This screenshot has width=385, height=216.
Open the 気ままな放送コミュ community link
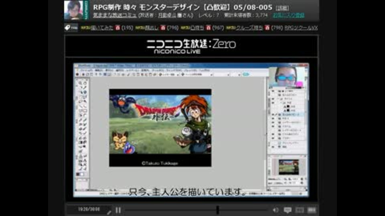(115, 15)
